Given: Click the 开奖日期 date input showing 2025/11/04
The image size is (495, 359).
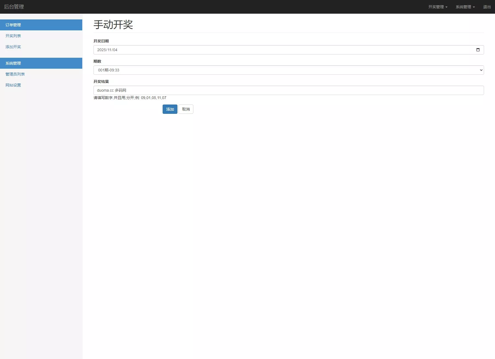Looking at the screenshot, I should pyautogui.click(x=274, y=50).
